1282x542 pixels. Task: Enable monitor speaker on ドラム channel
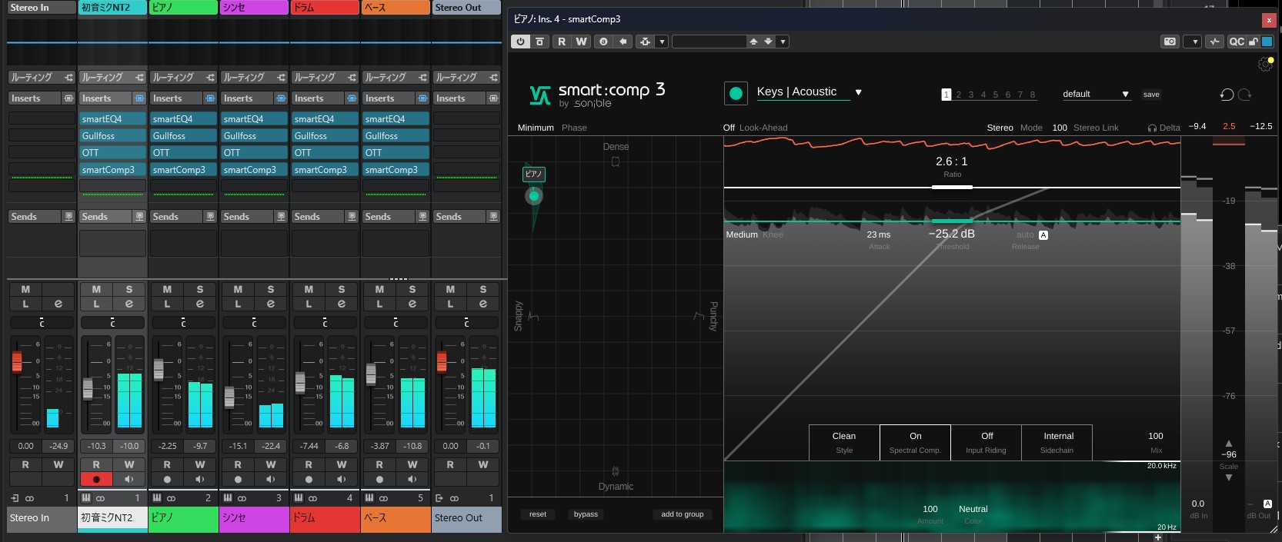tap(341, 479)
